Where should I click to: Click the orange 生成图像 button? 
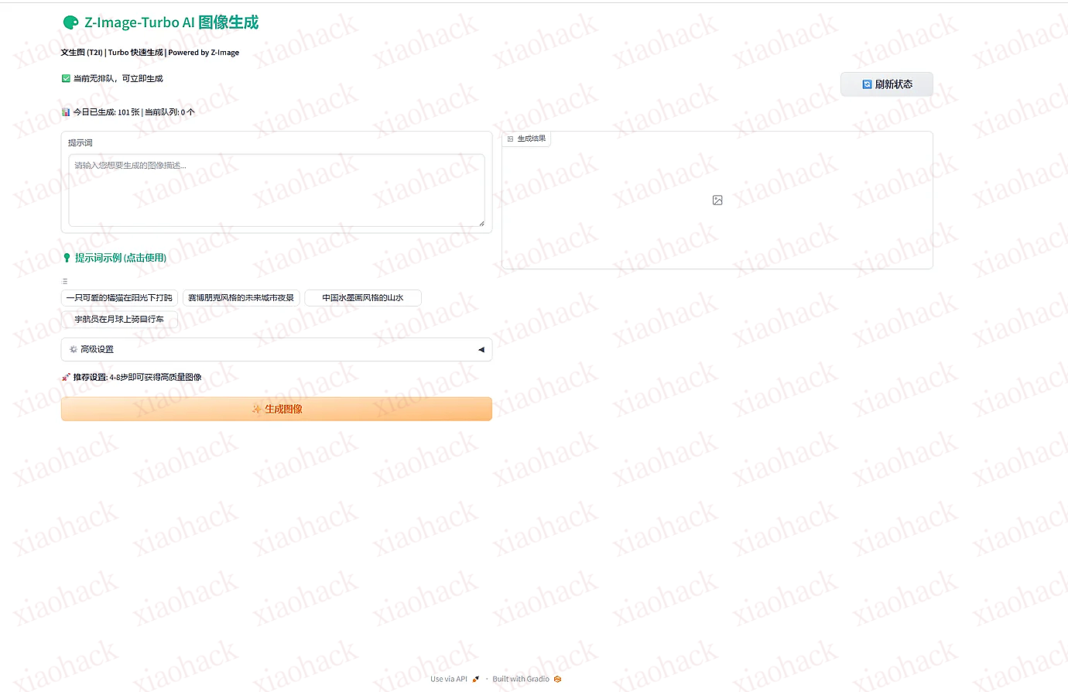pyautogui.click(x=276, y=409)
